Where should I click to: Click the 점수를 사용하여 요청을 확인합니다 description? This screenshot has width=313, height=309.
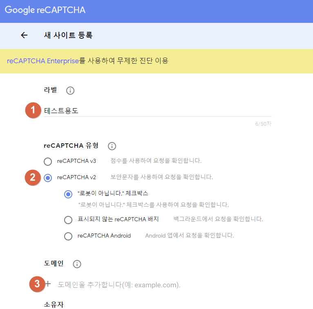[156, 161]
